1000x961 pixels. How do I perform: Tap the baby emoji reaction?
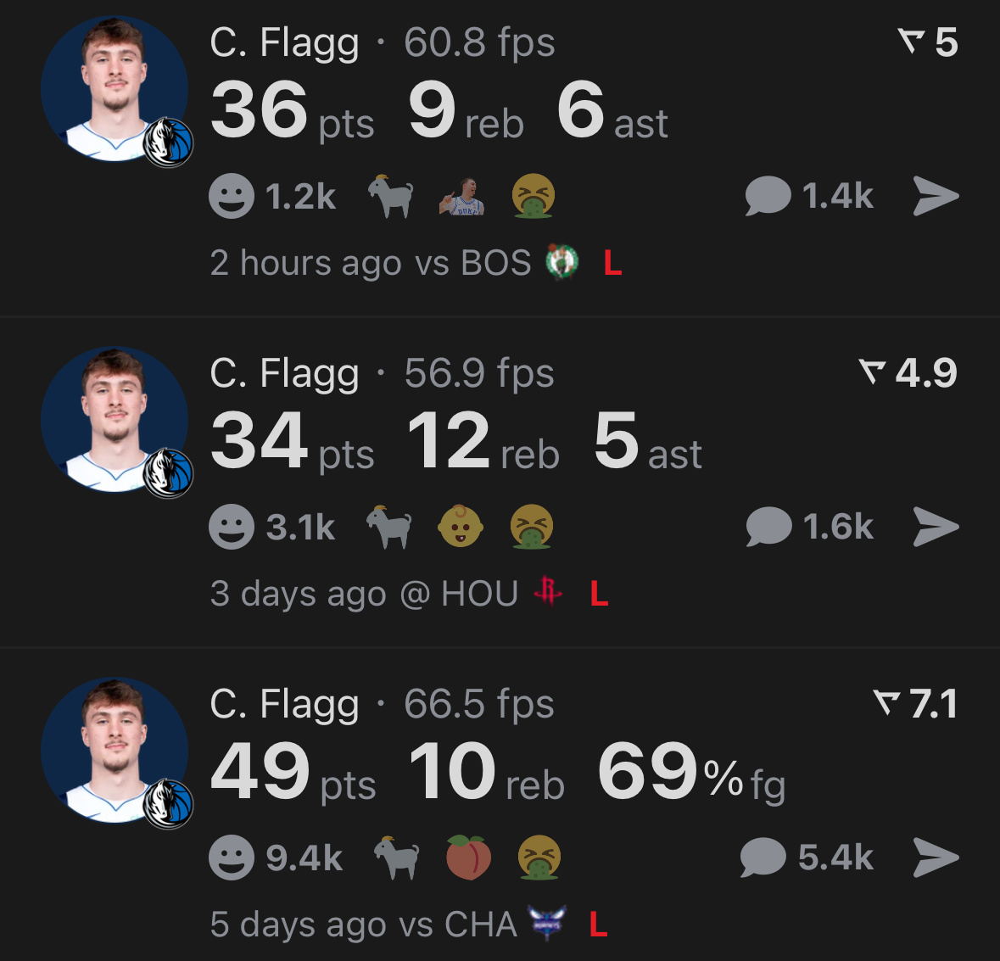click(x=460, y=526)
